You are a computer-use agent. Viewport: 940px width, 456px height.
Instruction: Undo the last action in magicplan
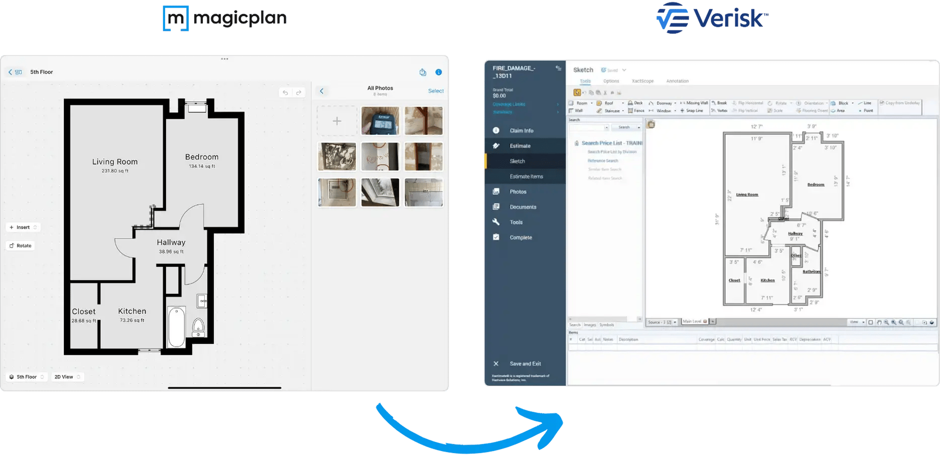285,93
